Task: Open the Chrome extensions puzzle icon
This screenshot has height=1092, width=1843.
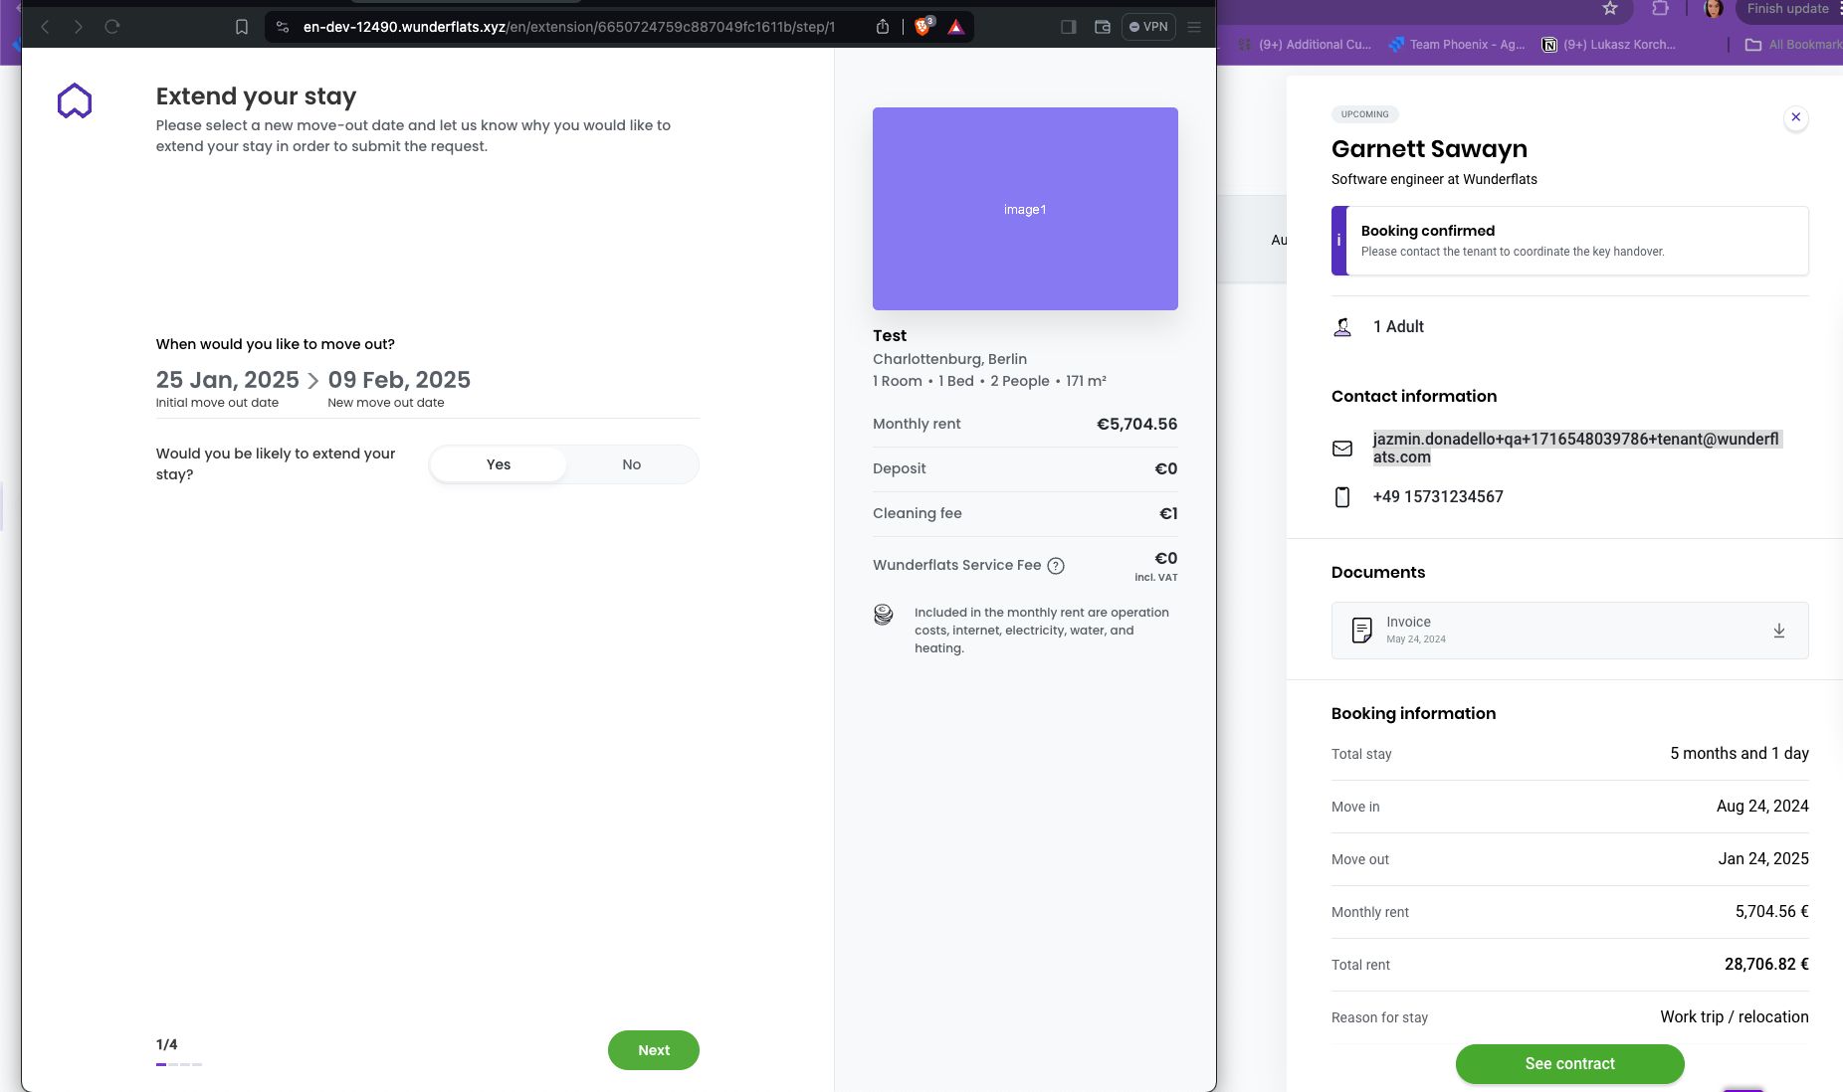Action: [x=1660, y=9]
